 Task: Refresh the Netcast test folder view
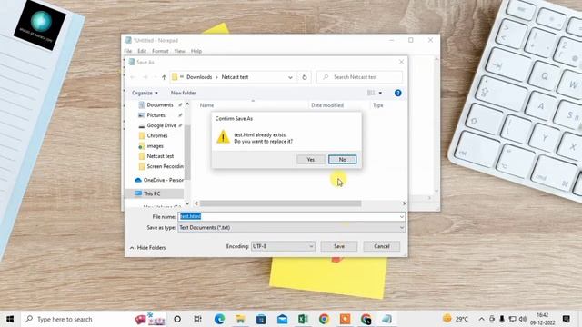tap(305, 77)
